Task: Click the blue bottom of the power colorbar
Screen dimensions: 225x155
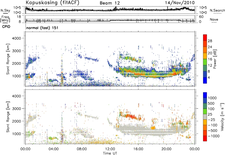Action: (205, 81)
